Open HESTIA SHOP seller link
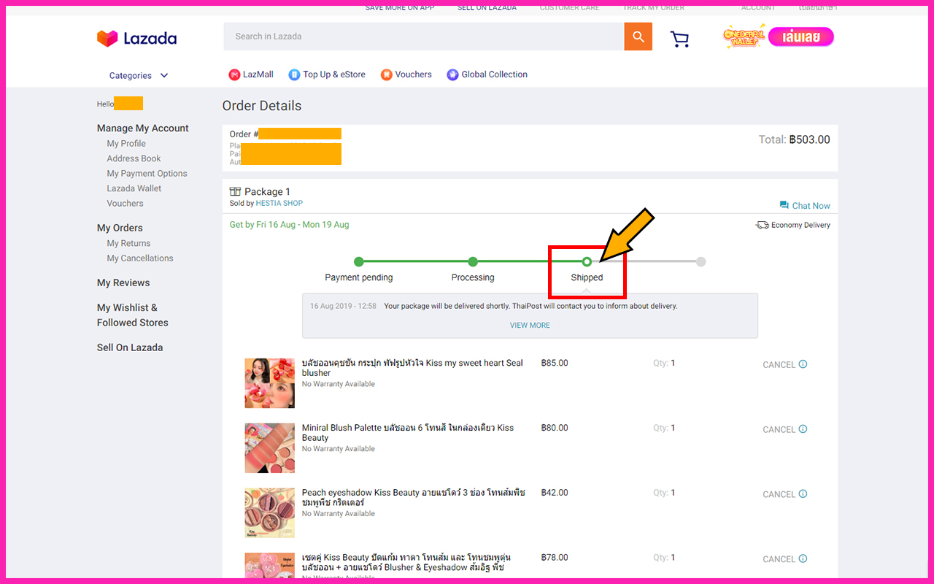Screen dimensions: 934x584 click(279, 204)
